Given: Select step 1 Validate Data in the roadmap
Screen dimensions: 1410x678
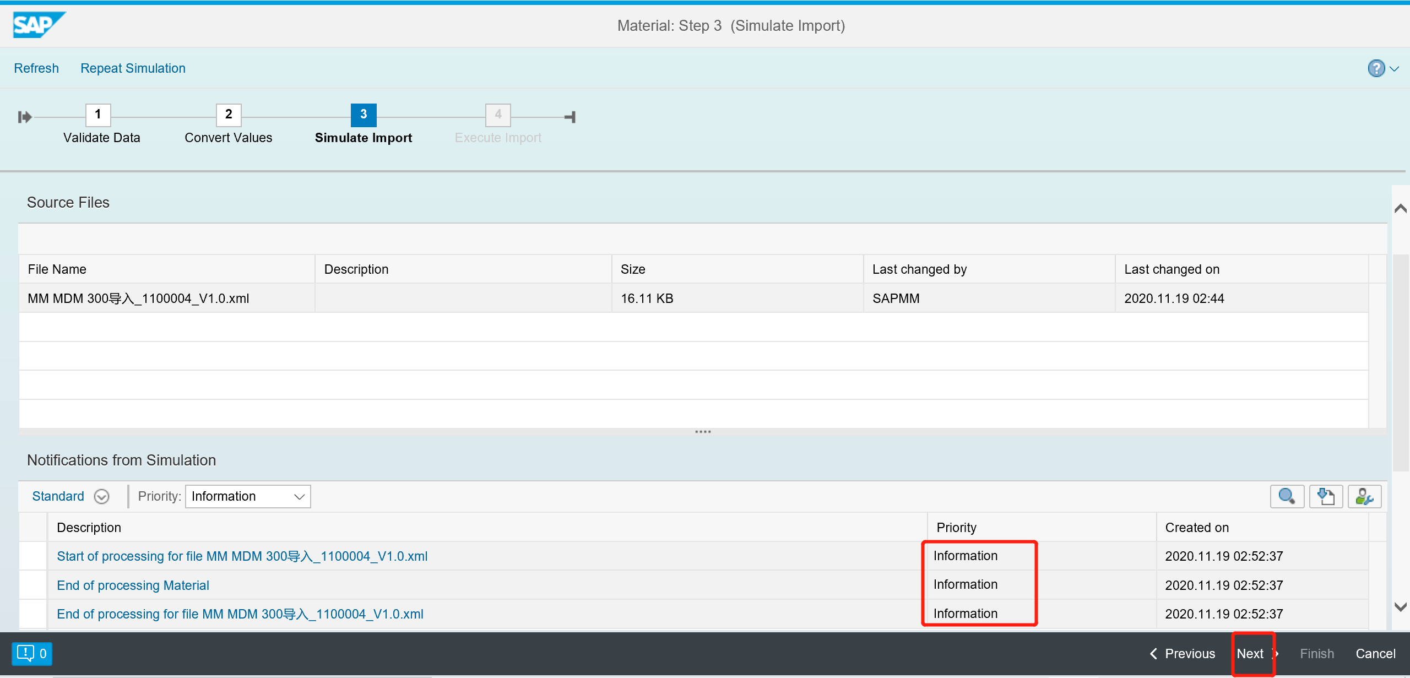Looking at the screenshot, I should pos(98,115).
